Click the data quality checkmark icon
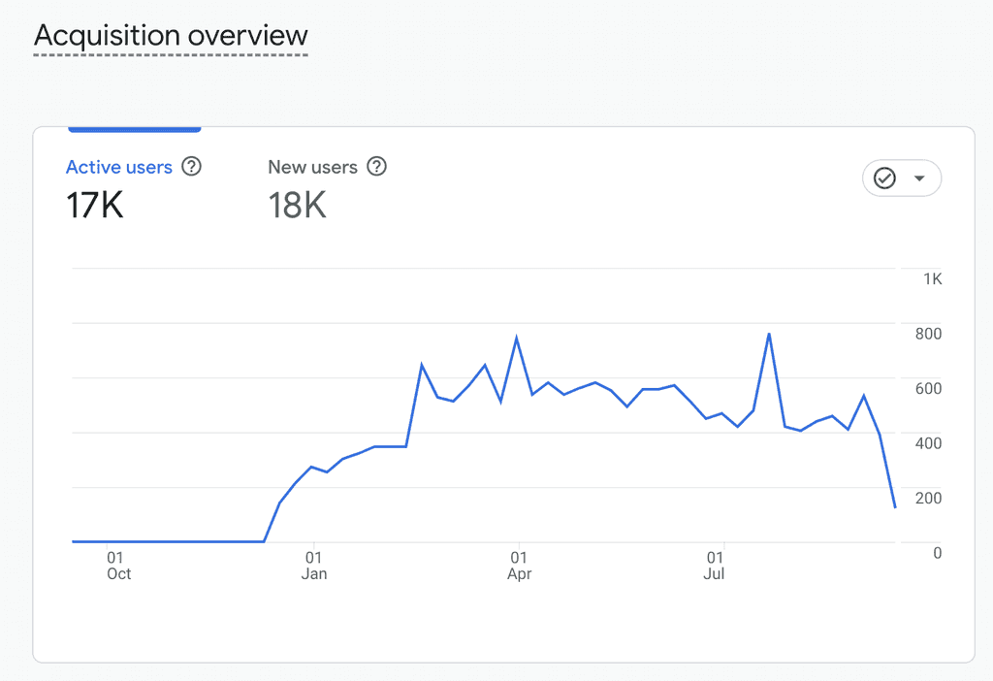 tap(884, 178)
